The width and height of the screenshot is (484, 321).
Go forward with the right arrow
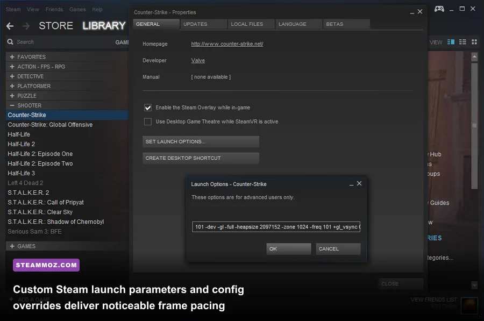[x=26, y=26]
